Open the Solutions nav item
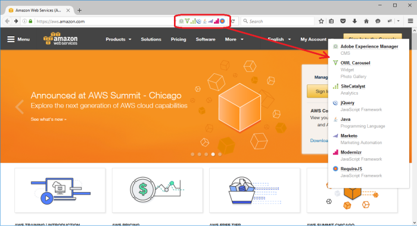Viewport: 417px width, 226px height. click(151, 39)
